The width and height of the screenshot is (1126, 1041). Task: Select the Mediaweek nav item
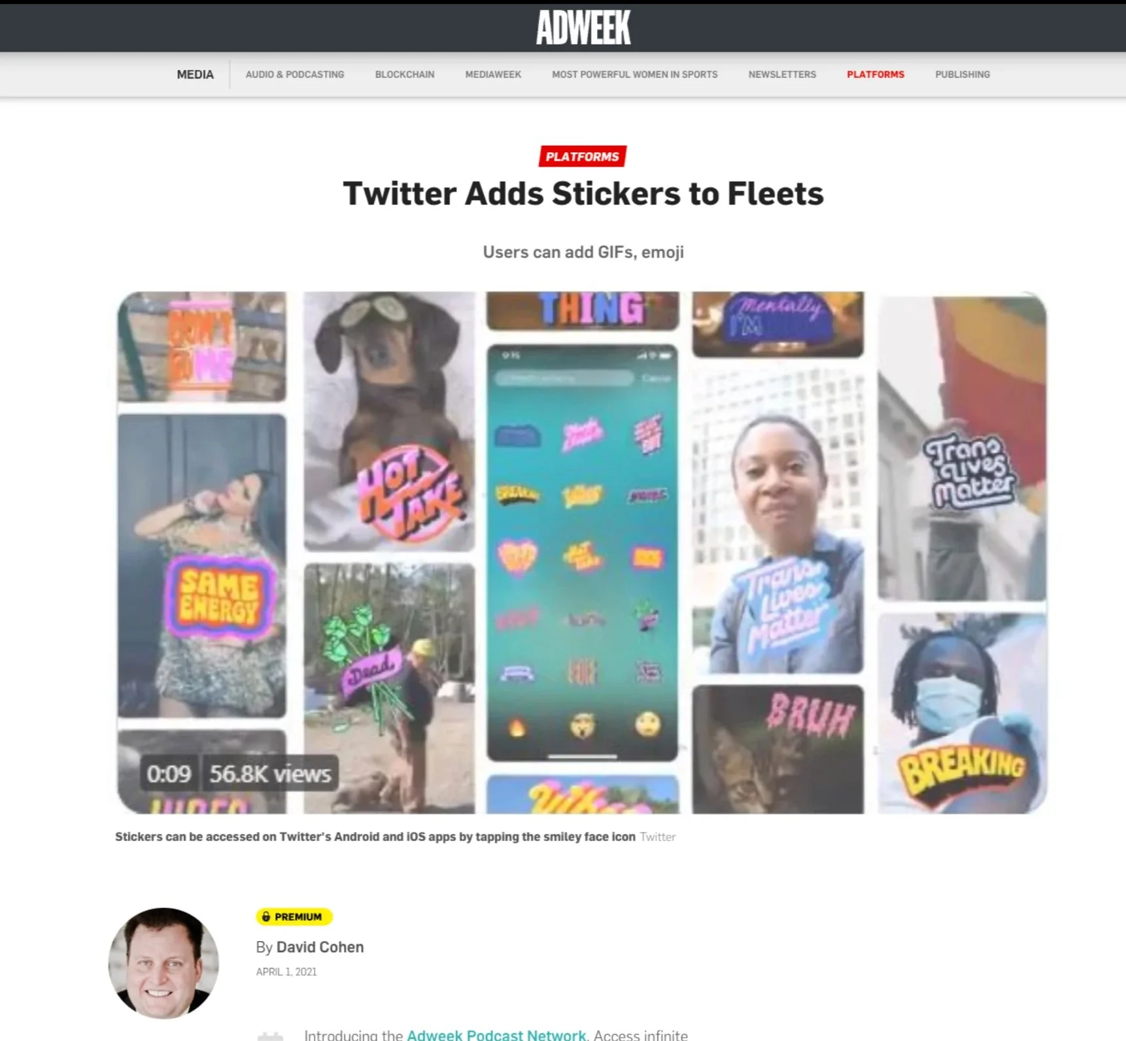pyautogui.click(x=493, y=74)
